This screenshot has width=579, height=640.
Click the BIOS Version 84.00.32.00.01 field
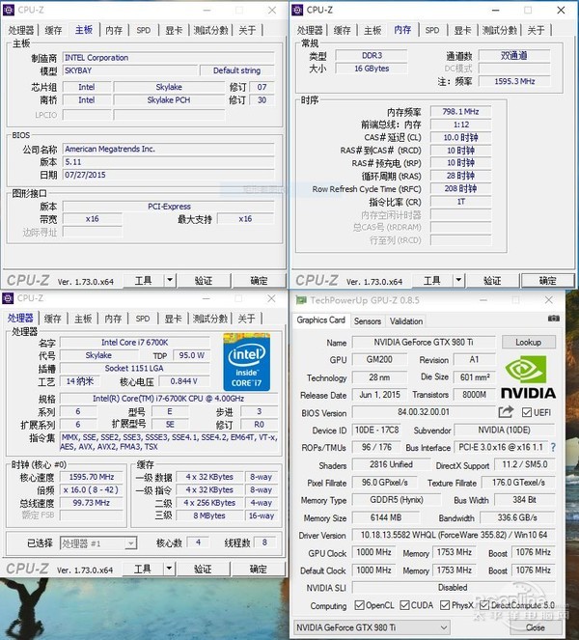(424, 412)
